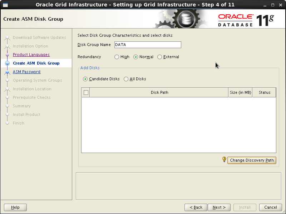Click the message details text area

[178, 186]
